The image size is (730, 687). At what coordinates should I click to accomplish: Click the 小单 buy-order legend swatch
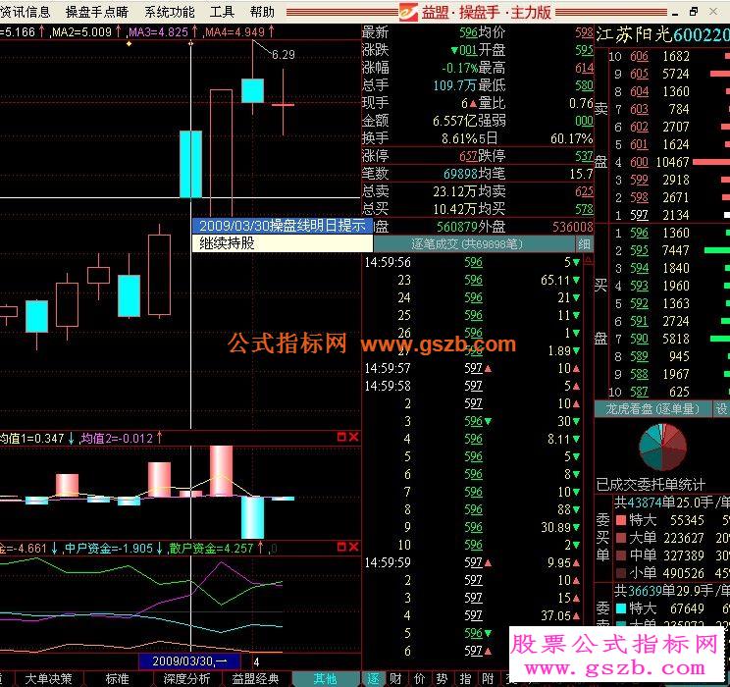pyautogui.click(x=620, y=573)
